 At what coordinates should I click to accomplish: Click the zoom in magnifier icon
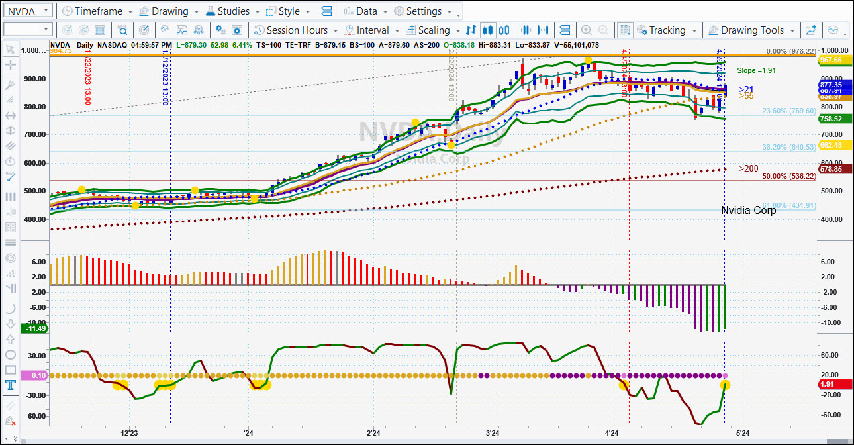pyautogui.click(x=586, y=30)
